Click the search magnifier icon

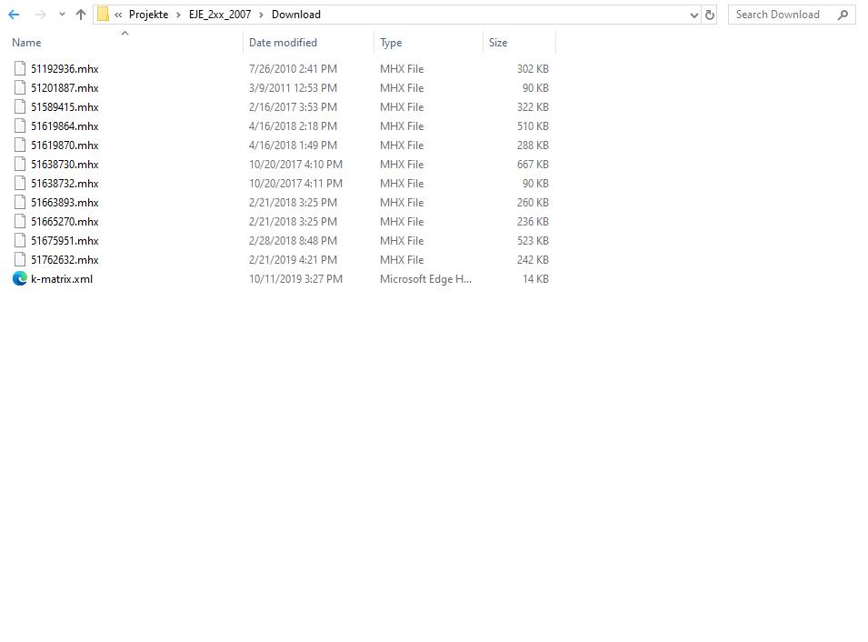[x=843, y=15]
